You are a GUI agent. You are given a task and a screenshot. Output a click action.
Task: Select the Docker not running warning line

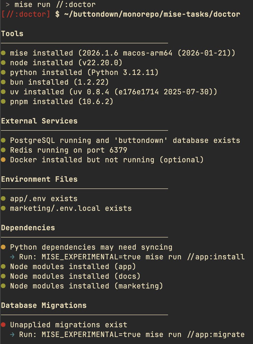tap(107, 160)
